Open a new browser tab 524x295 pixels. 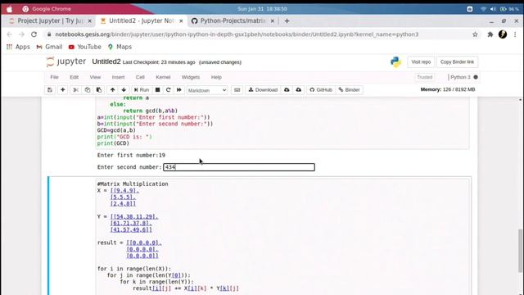(287, 21)
